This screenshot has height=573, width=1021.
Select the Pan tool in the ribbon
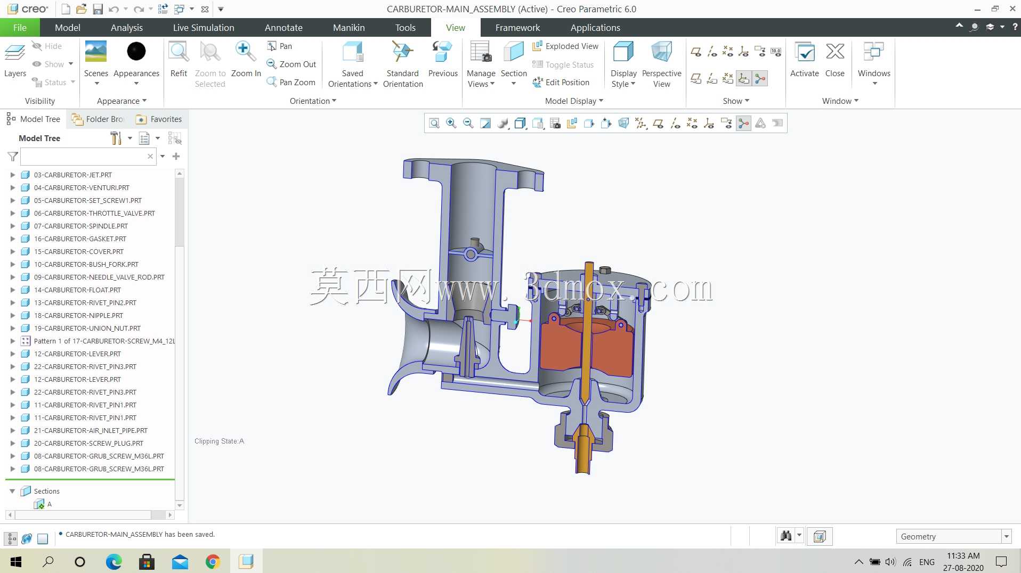pyautogui.click(x=280, y=46)
